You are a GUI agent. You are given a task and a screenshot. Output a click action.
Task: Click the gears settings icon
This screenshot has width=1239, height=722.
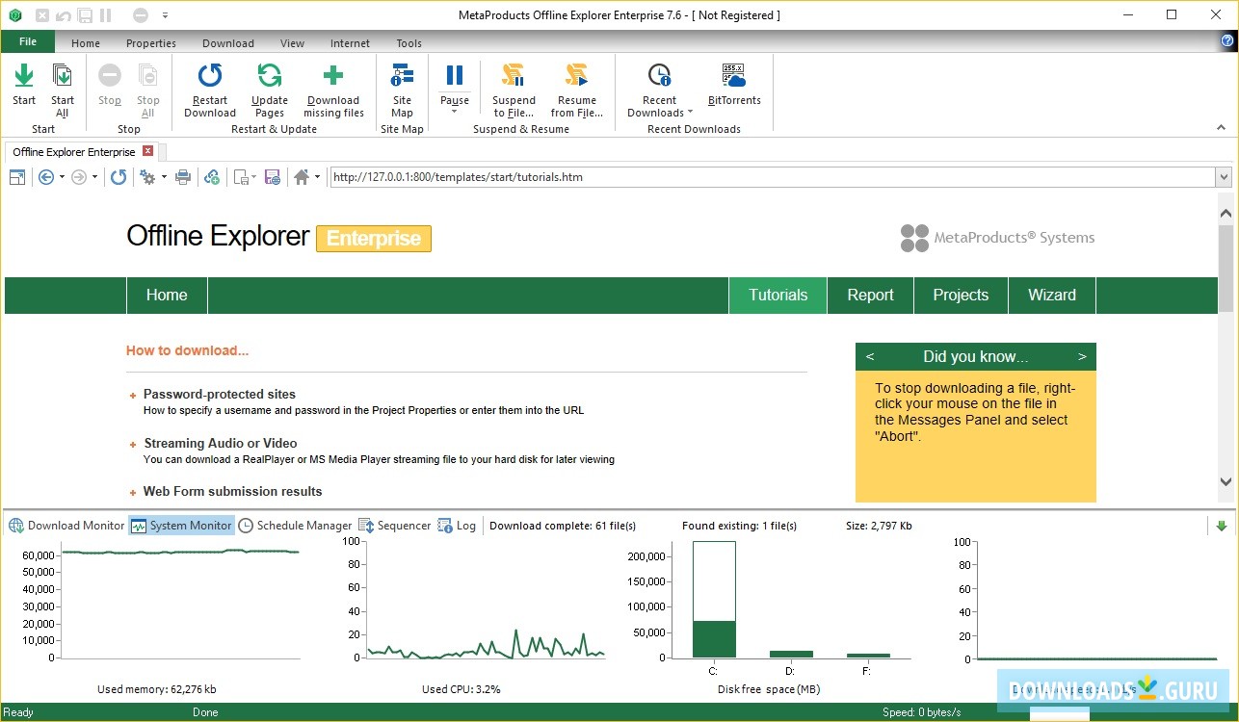(x=147, y=177)
